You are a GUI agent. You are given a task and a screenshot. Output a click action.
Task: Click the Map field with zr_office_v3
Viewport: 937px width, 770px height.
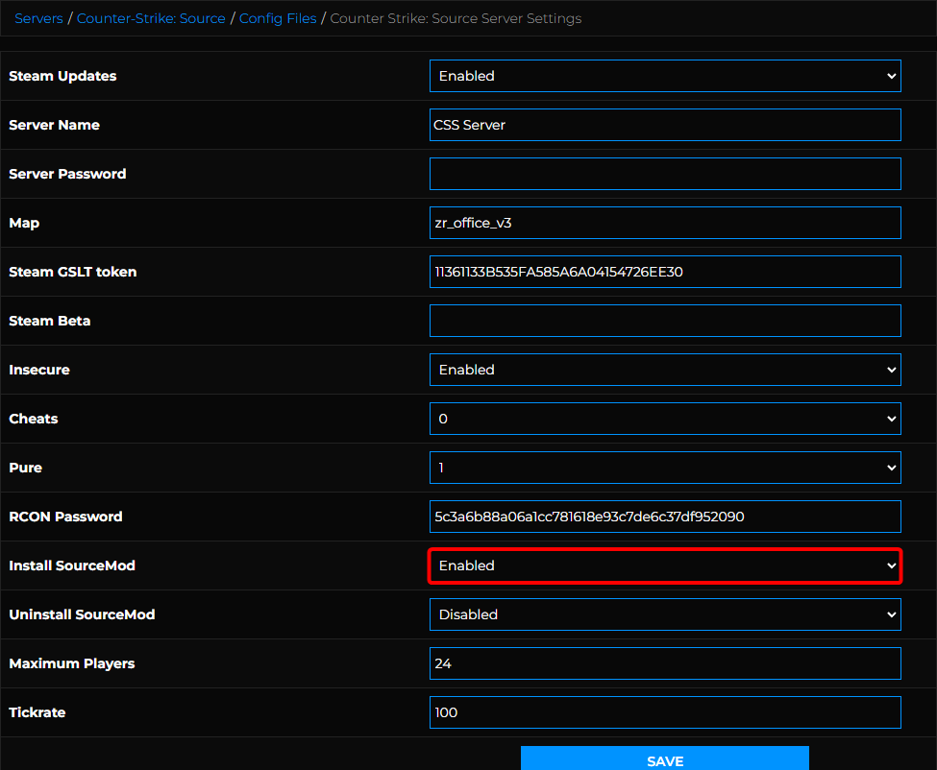(x=664, y=223)
